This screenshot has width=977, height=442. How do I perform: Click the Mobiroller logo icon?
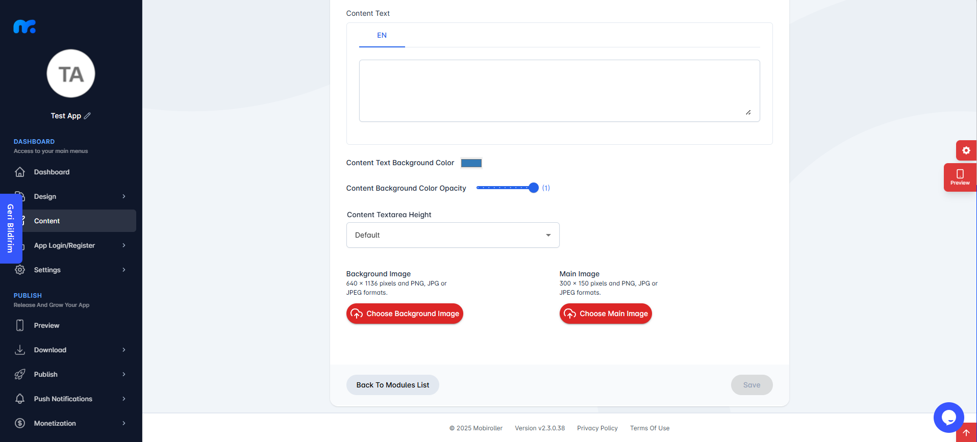[x=24, y=27]
